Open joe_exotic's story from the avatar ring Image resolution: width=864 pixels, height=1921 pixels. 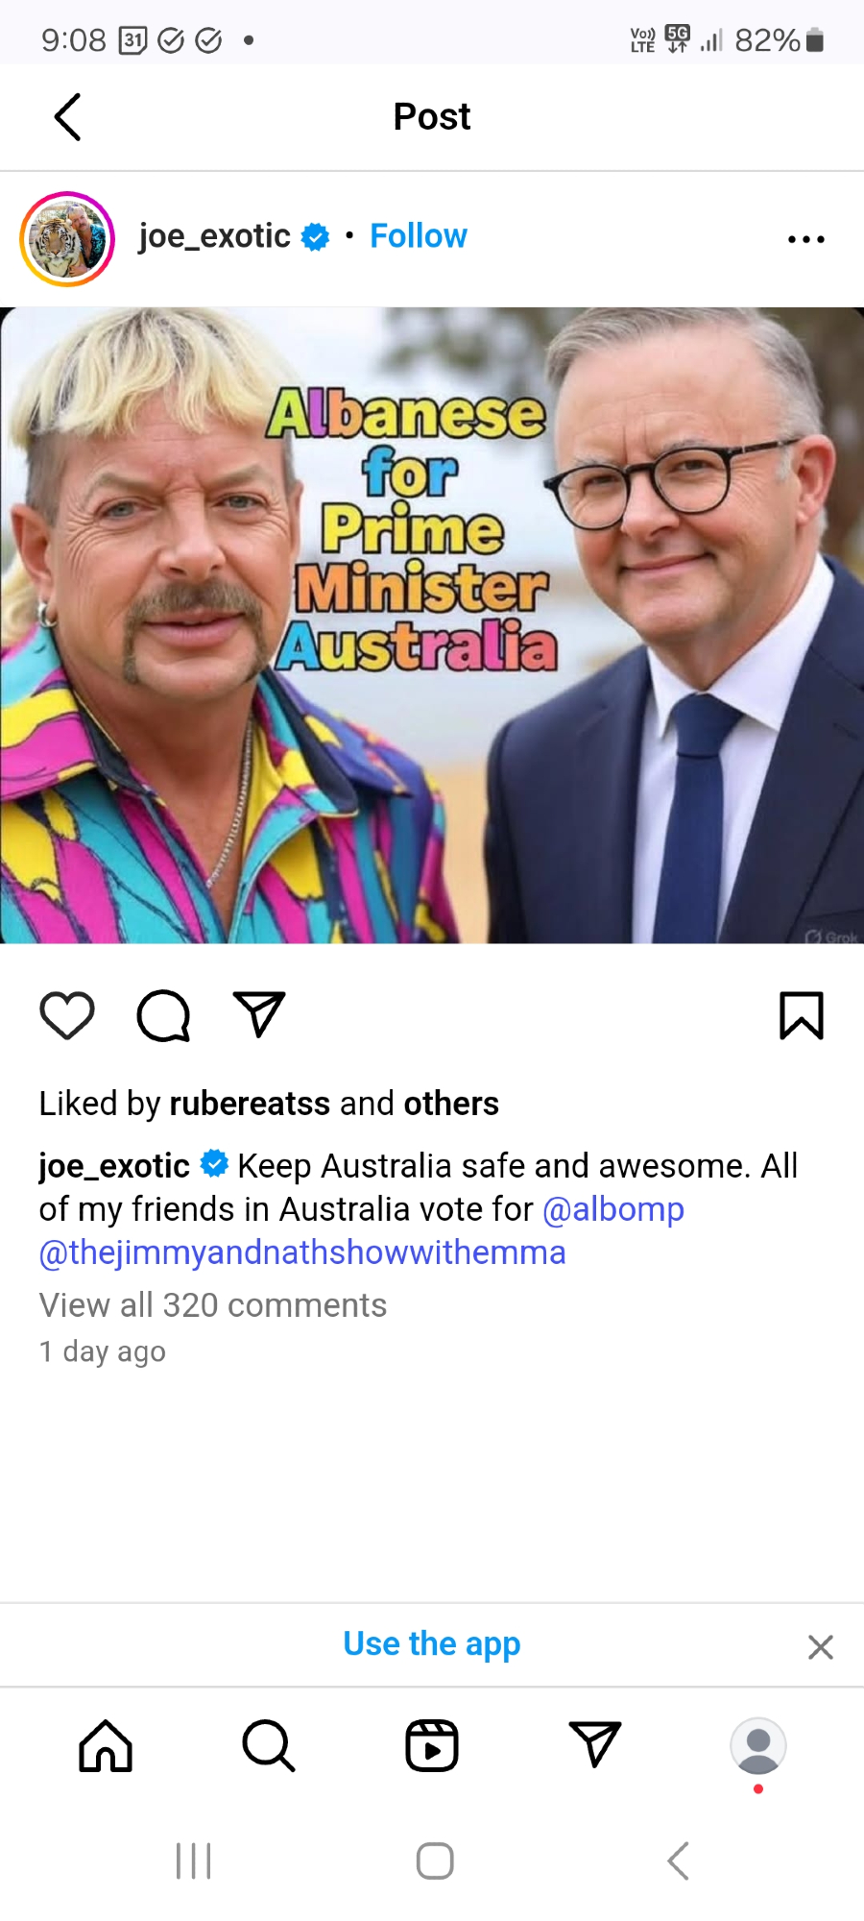(x=67, y=239)
